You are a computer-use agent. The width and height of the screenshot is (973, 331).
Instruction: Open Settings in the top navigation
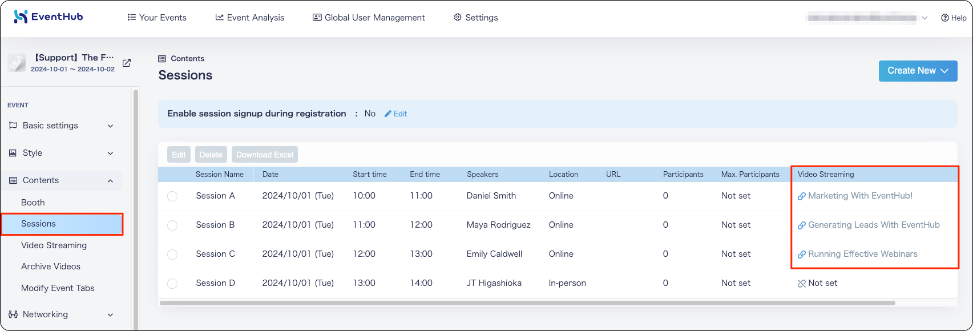point(476,18)
